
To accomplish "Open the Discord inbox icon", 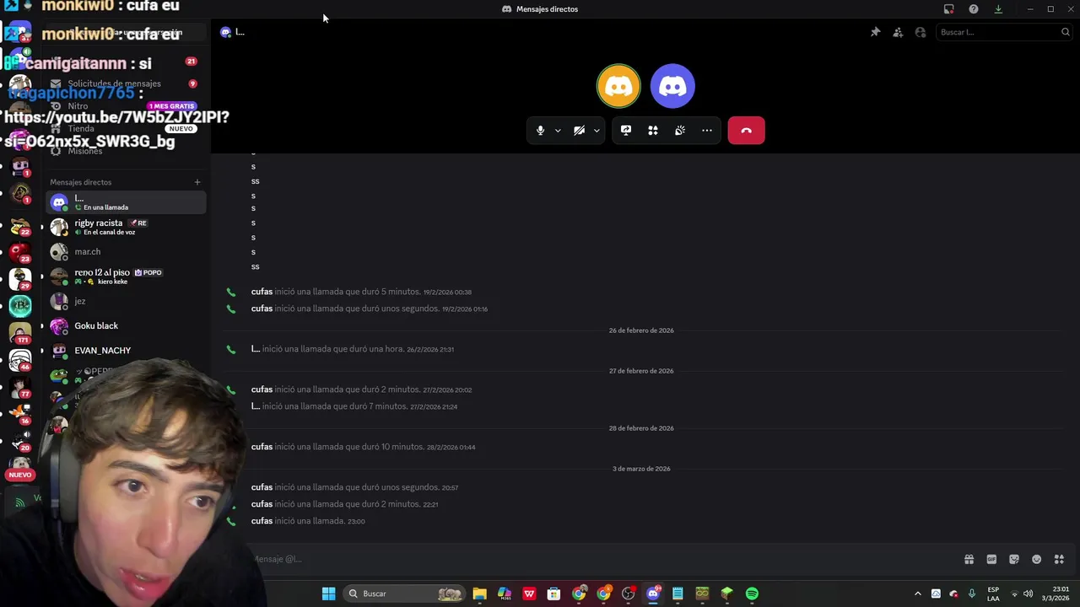I will 948,9.
